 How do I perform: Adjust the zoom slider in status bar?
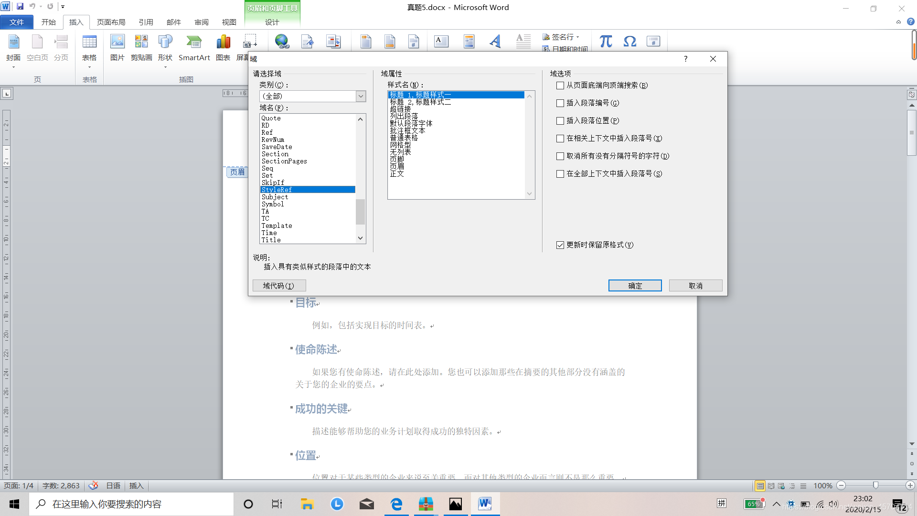point(875,485)
